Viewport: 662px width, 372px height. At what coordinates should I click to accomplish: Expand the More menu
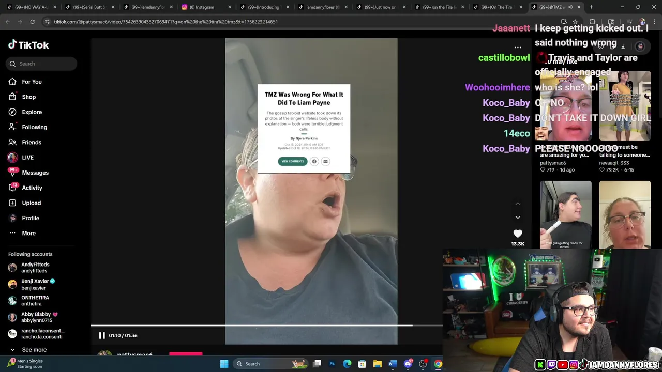(x=28, y=233)
